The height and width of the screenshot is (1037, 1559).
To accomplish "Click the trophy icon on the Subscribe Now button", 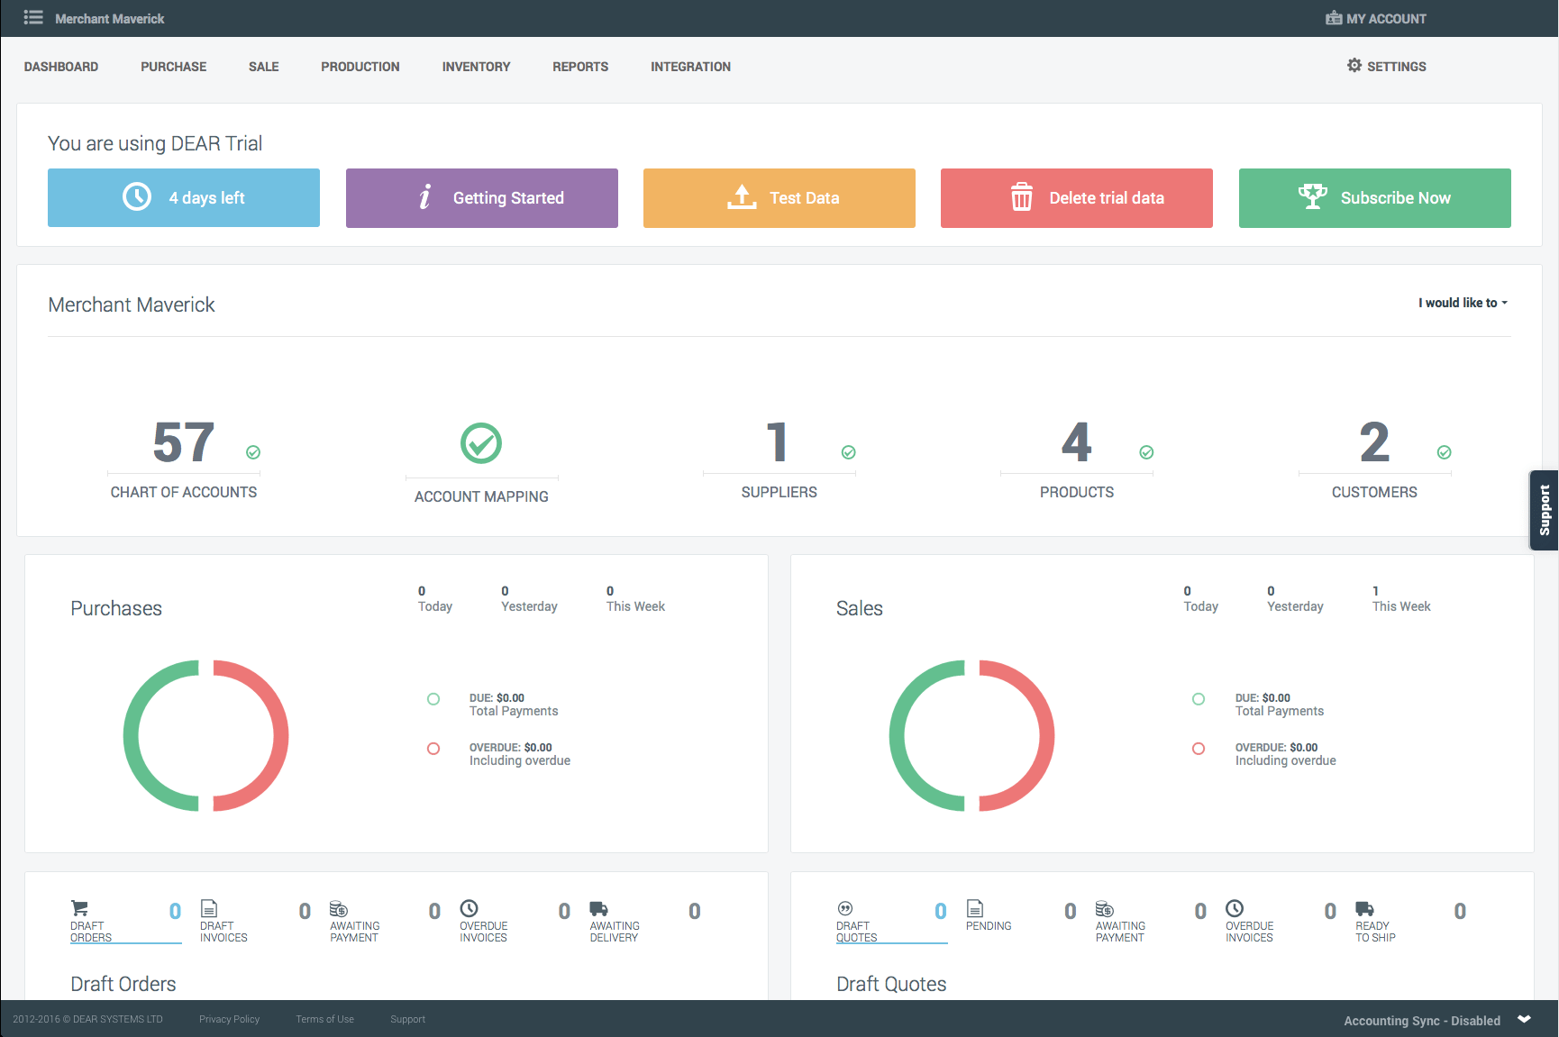I will point(1313,196).
